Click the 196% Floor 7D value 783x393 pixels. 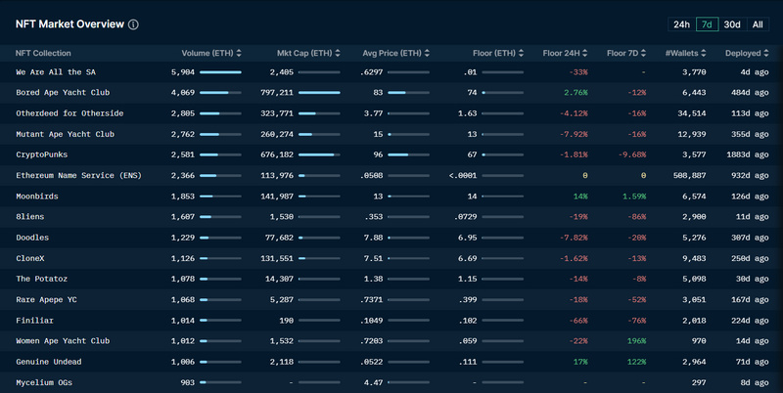pos(637,341)
